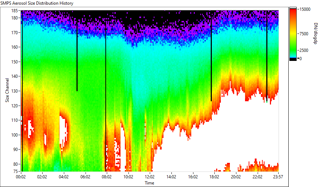Click the 170 size channel tick label

(x=15, y=32)
